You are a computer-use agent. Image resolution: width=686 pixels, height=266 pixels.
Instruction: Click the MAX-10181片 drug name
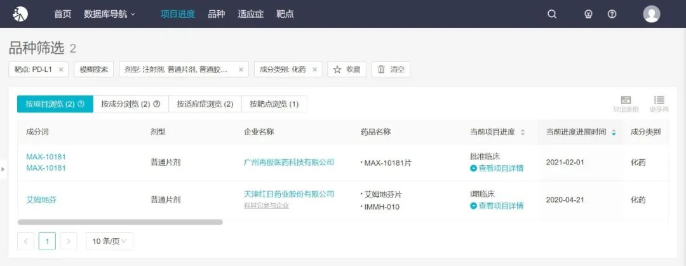(387, 163)
